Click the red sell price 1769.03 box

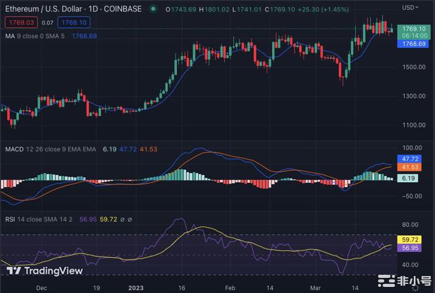pos(19,22)
